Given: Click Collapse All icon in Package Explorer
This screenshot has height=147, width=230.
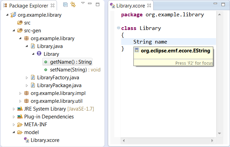Looking at the screenshot, I should click(66, 5).
